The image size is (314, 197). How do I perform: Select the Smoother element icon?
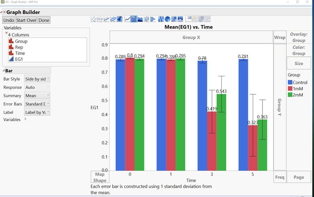[x=100, y=19]
